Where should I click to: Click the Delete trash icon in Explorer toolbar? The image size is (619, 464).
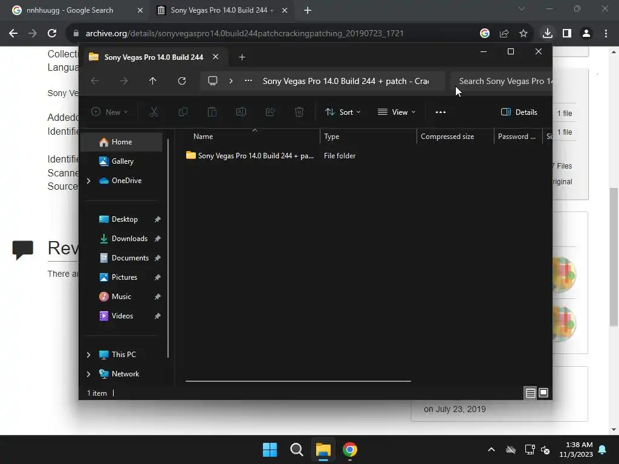pyautogui.click(x=299, y=112)
